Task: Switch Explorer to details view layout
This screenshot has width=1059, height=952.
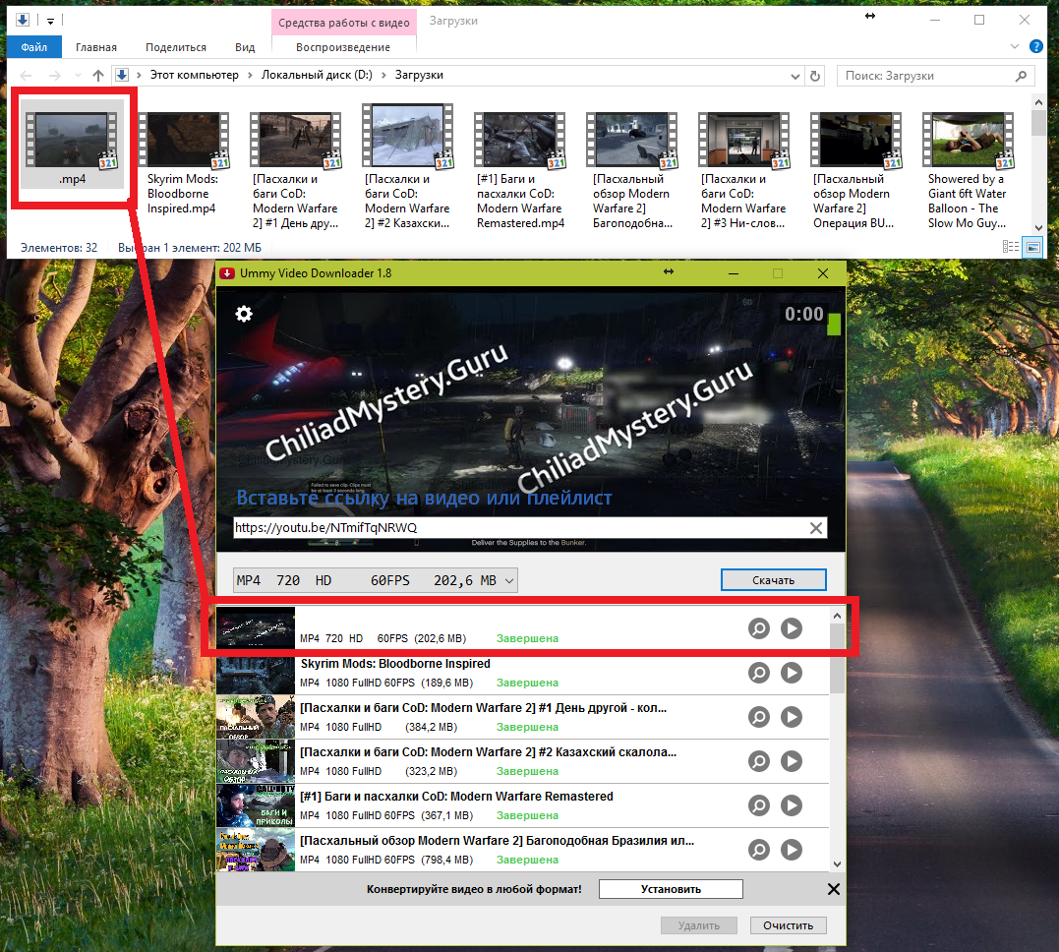Action: pos(1011,247)
